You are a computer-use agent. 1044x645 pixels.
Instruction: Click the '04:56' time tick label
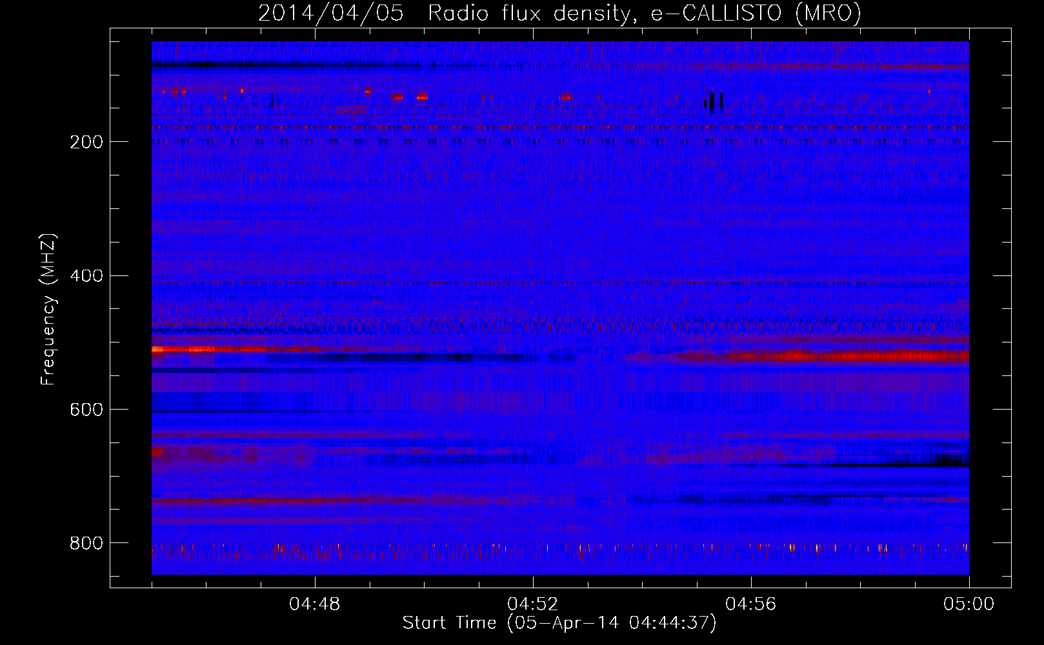point(751,604)
